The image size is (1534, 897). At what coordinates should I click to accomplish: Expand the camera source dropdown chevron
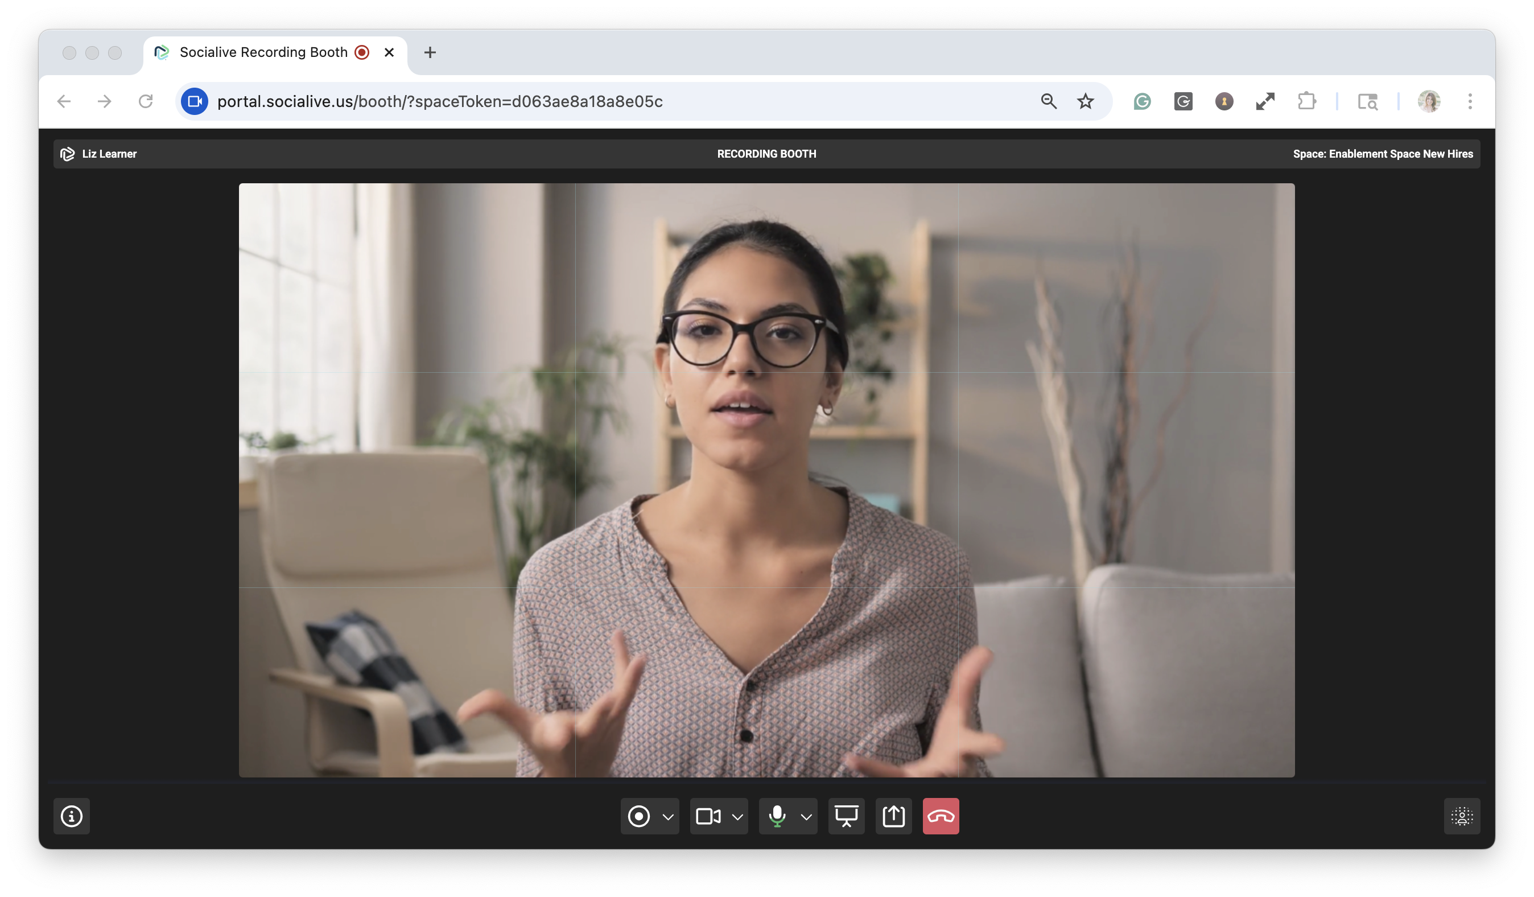(737, 817)
